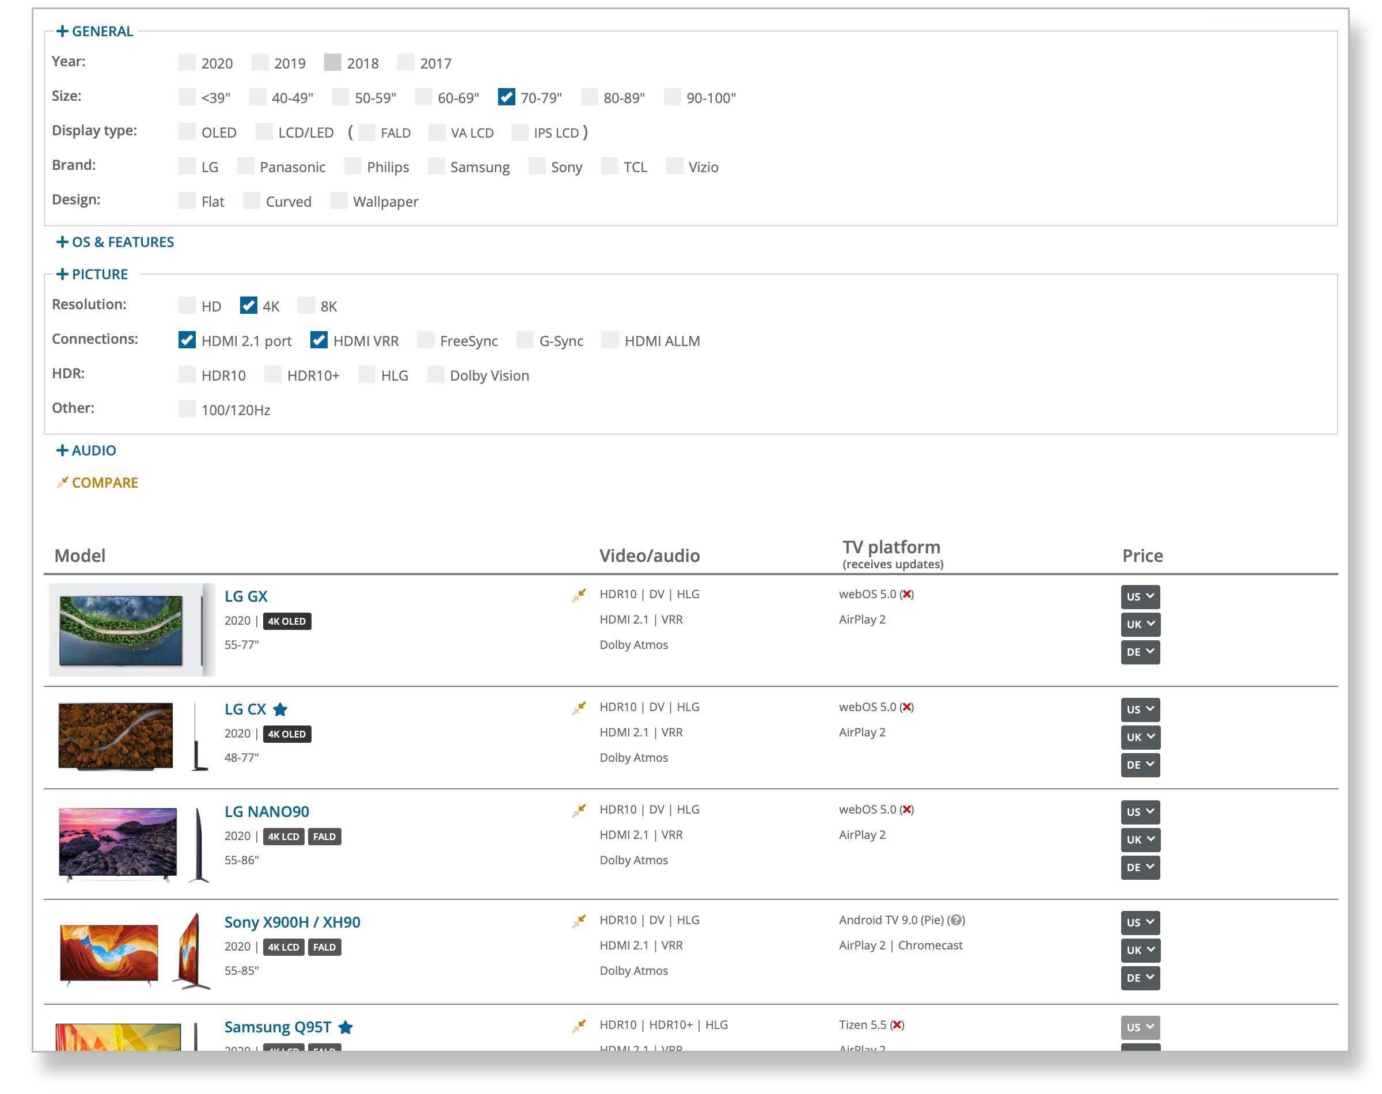Filter by Vizio brand

[x=674, y=166]
